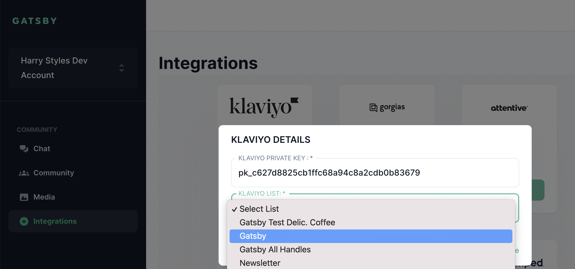Click the Media image icon
Screen dimensions: 575x269
coord(24,197)
